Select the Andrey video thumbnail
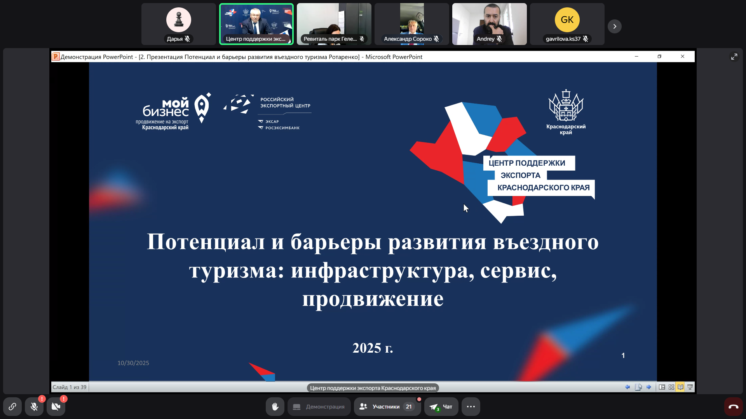The image size is (746, 419). (x=490, y=24)
